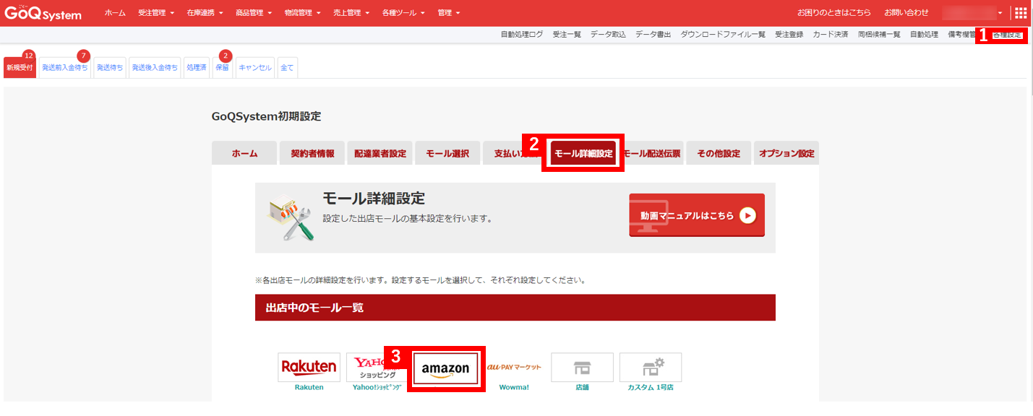Click the 動画マニュアルはこちら button
Viewport: 1033px width, 416px height.
point(696,215)
